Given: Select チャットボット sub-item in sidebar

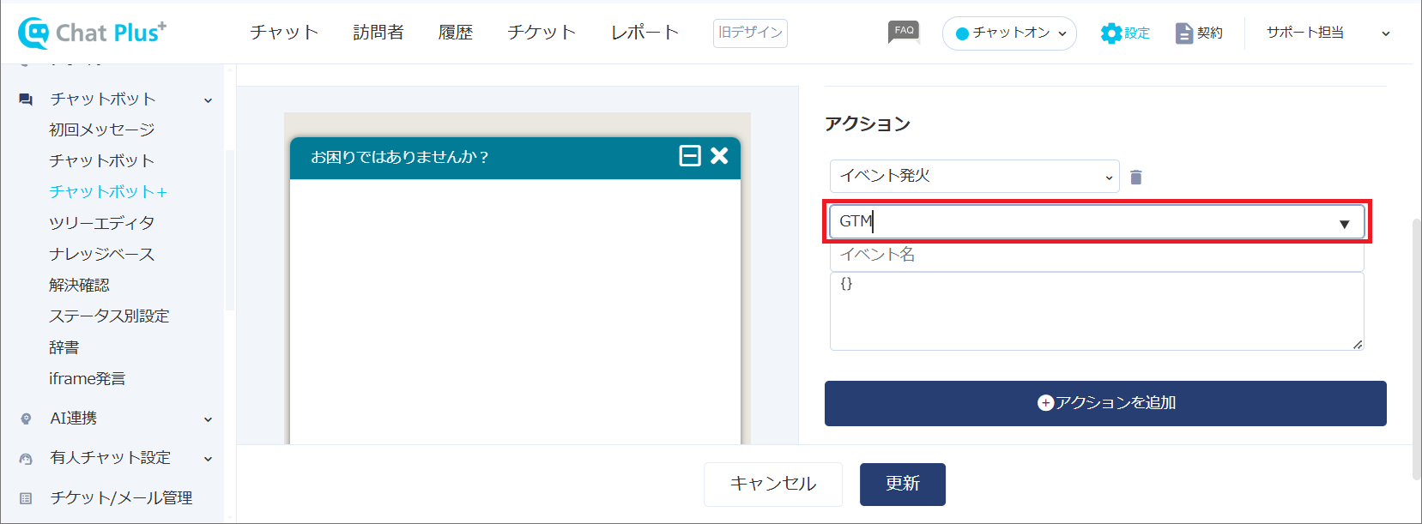Looking at the screenshot, I should [x=102, y=160].
